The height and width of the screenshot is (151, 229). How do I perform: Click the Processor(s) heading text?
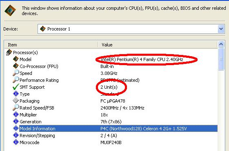[25, 53]
